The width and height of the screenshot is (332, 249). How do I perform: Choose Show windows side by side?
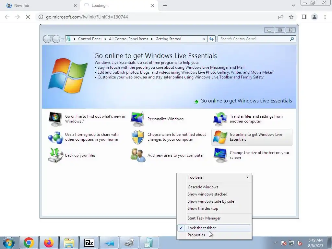(x=214, y=201)
